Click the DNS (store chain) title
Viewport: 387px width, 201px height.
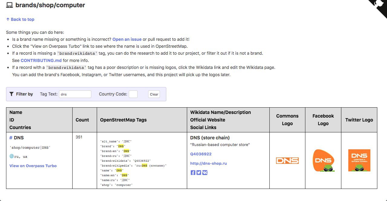click(x=210, y=138)
